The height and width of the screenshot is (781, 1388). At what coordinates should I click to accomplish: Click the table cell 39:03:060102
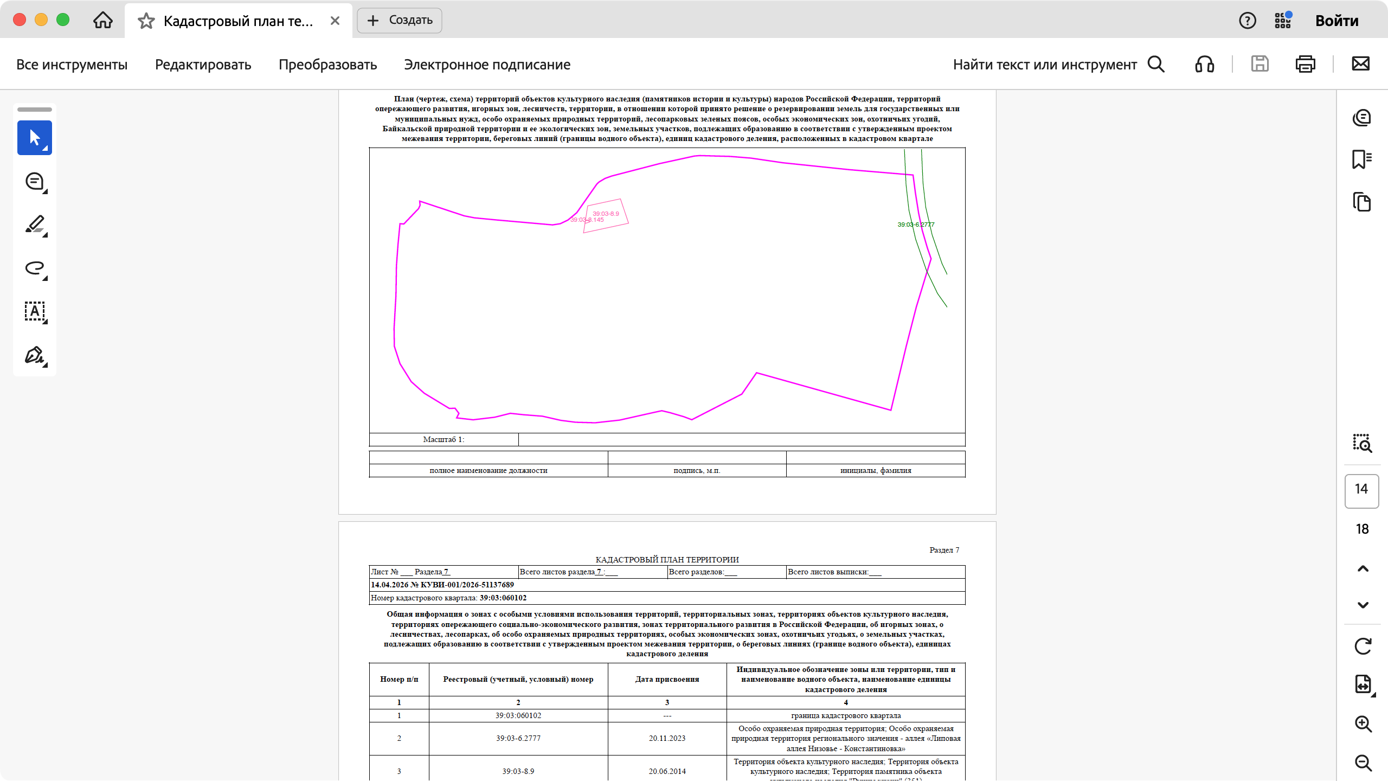pyautogui.click(x=518, y=716)
